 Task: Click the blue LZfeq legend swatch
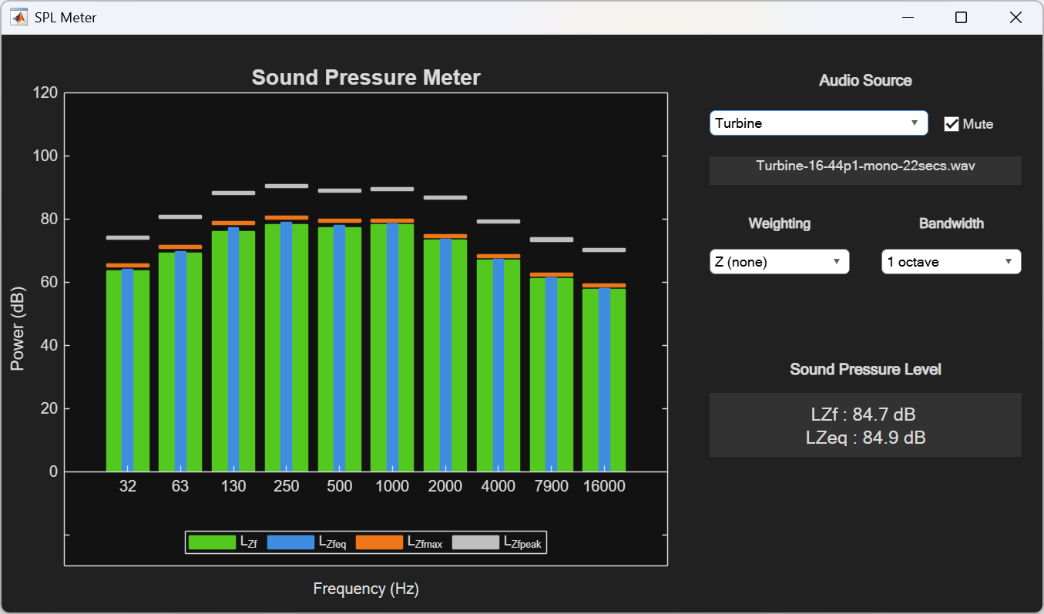291,542
